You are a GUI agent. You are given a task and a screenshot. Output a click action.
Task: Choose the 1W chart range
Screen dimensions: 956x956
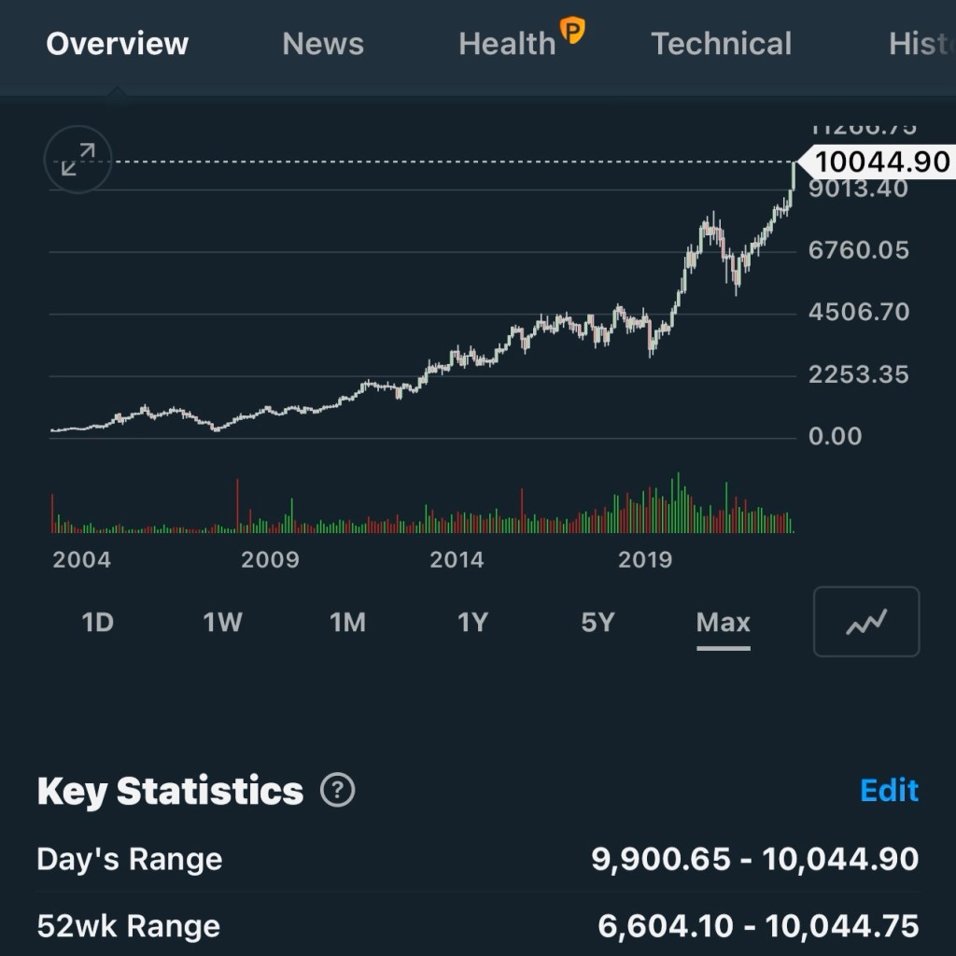[223, 623]
